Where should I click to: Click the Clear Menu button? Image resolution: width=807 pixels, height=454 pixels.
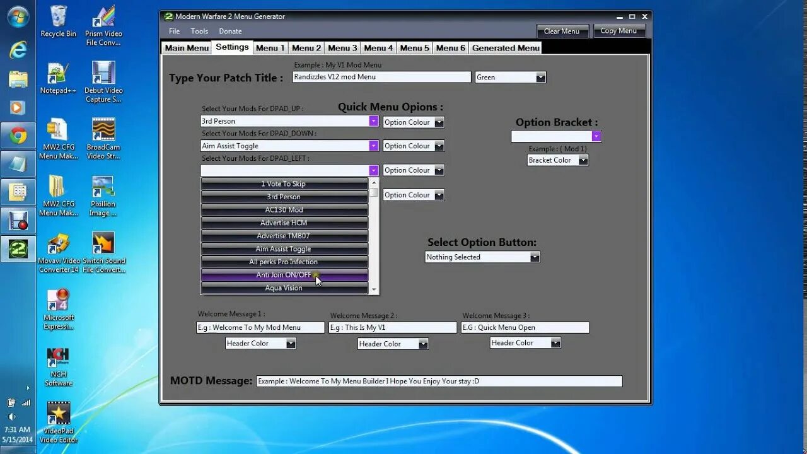(562, 31)
